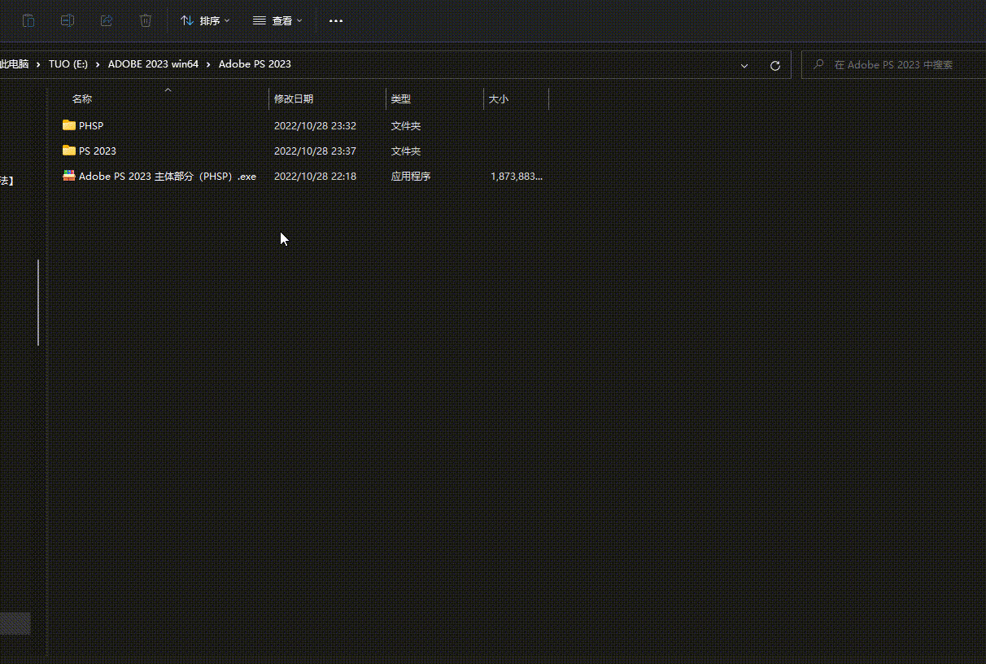
Task: Click Adobe PS 2023 breadcrumb segment
Action: point(255,64)
